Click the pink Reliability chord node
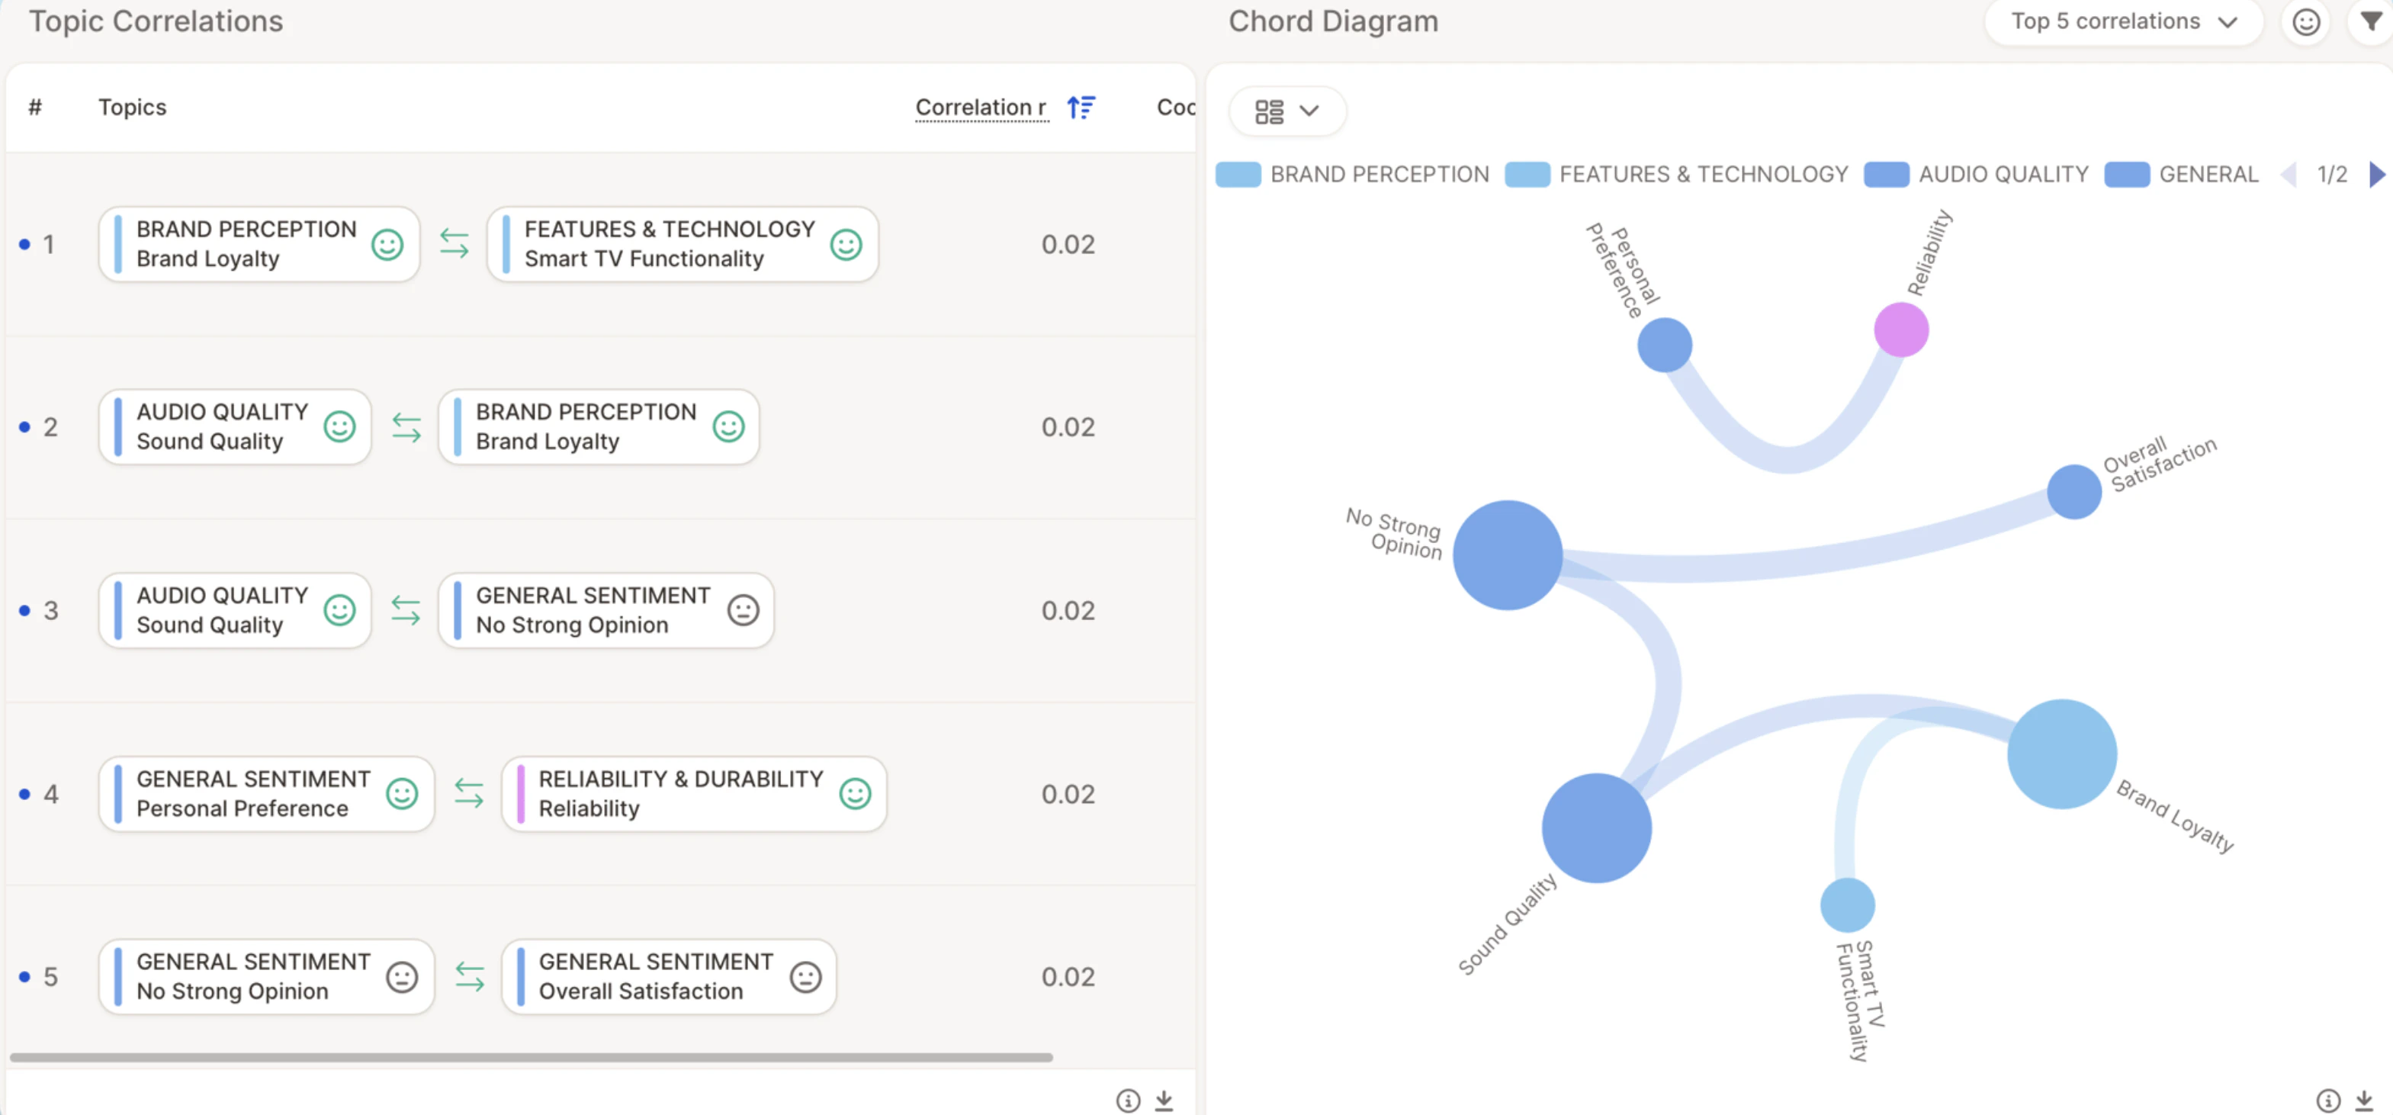 1900,330
